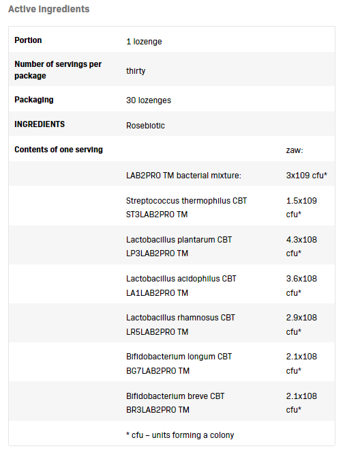Click the 'thirty' servings value

click(x=136, y=71)
